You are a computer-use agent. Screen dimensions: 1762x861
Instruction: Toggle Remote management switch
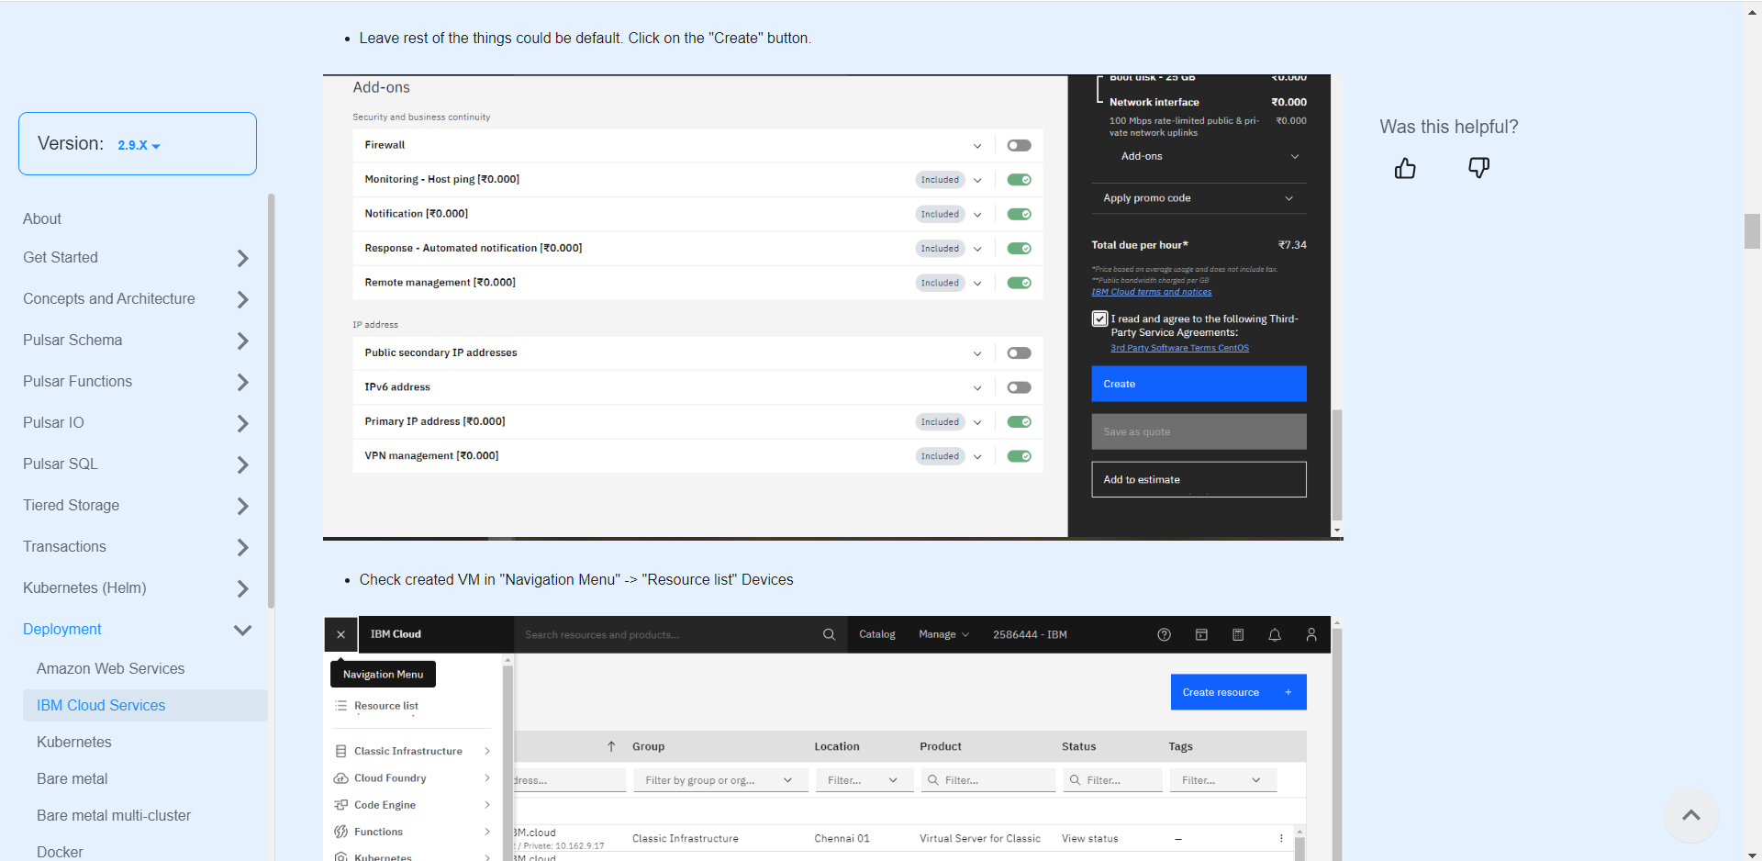click(x=1019, y=283)
